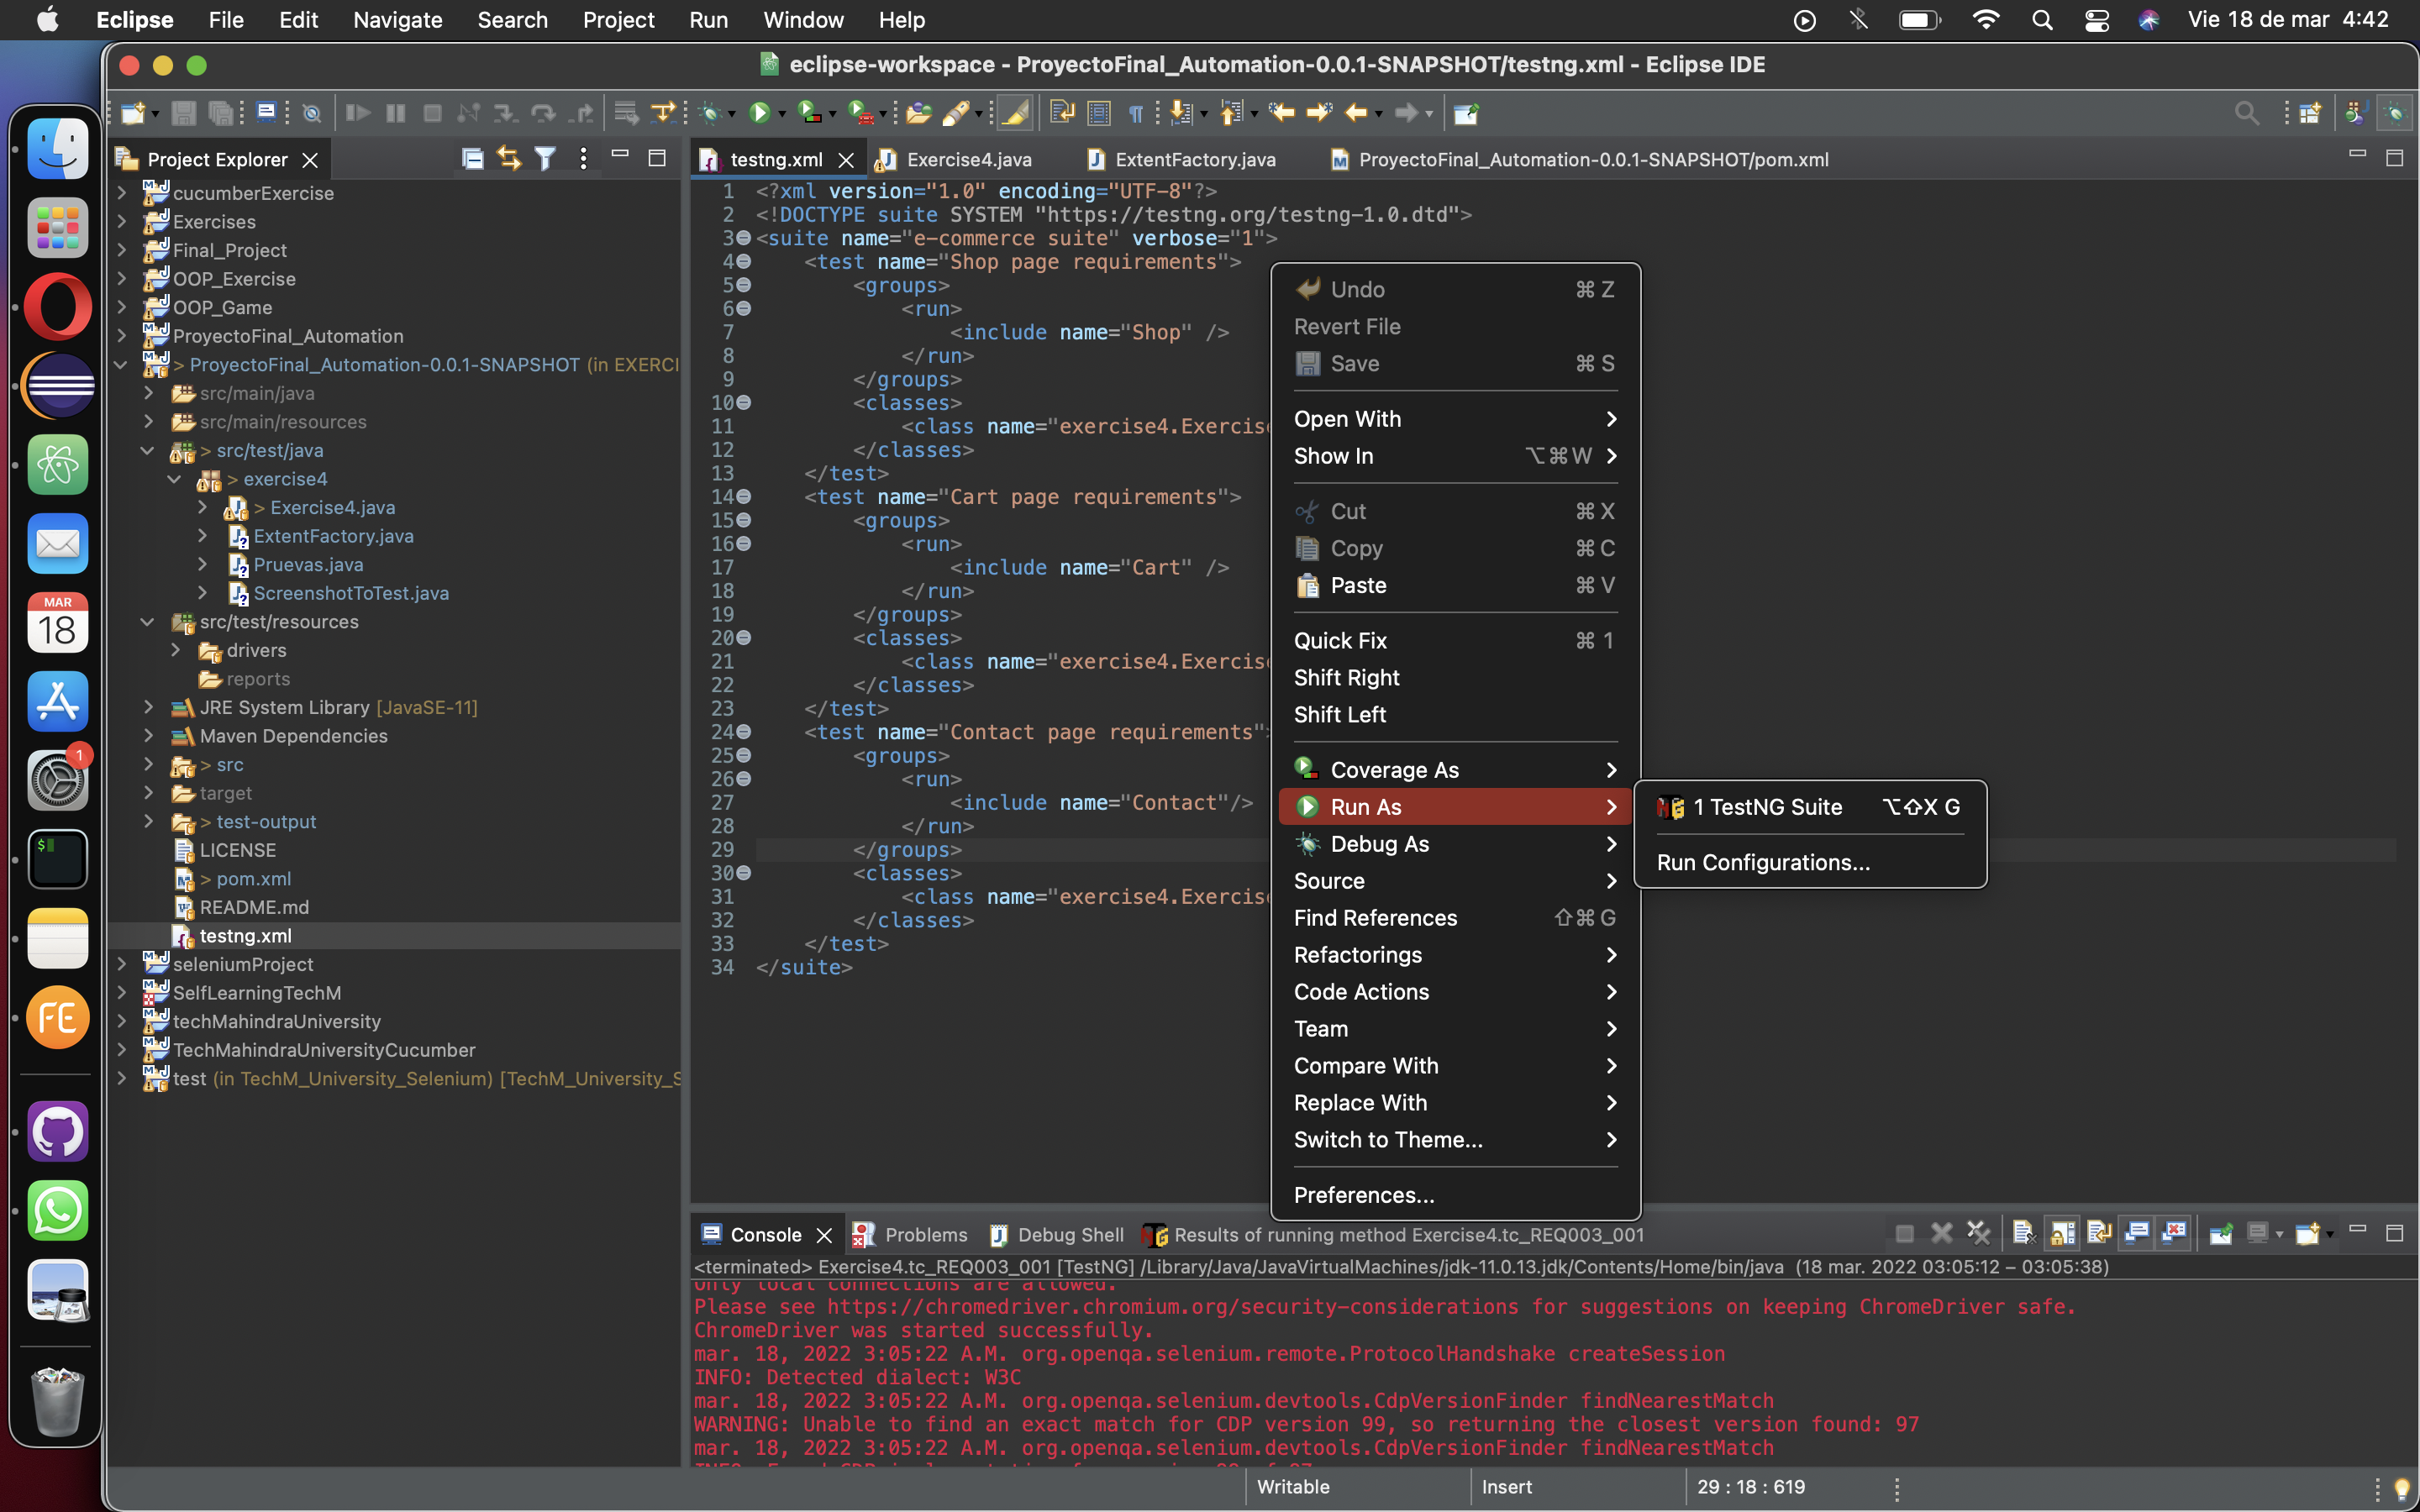Click the Terminate stop icon in the main toolbar

coord(432,113)
